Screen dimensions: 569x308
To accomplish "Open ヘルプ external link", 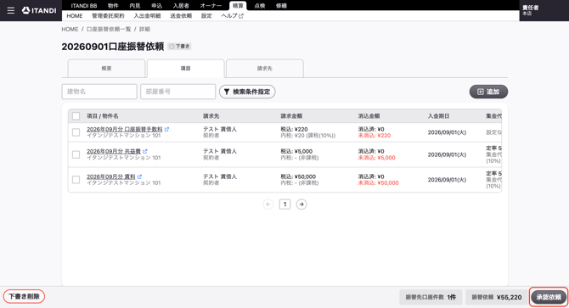I will [232, 16].
